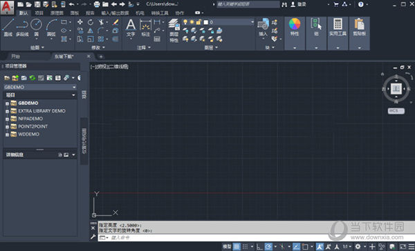Expand the Draw (绘图) panel flyout
This screenshot has height=251, width=415.
click(x=37, y=48)
